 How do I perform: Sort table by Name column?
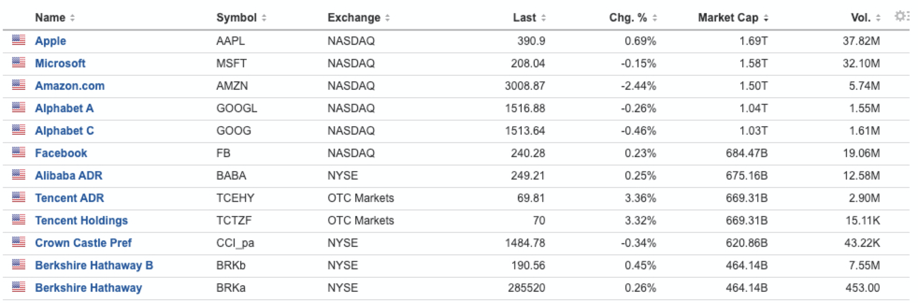[x=55, y=18]
